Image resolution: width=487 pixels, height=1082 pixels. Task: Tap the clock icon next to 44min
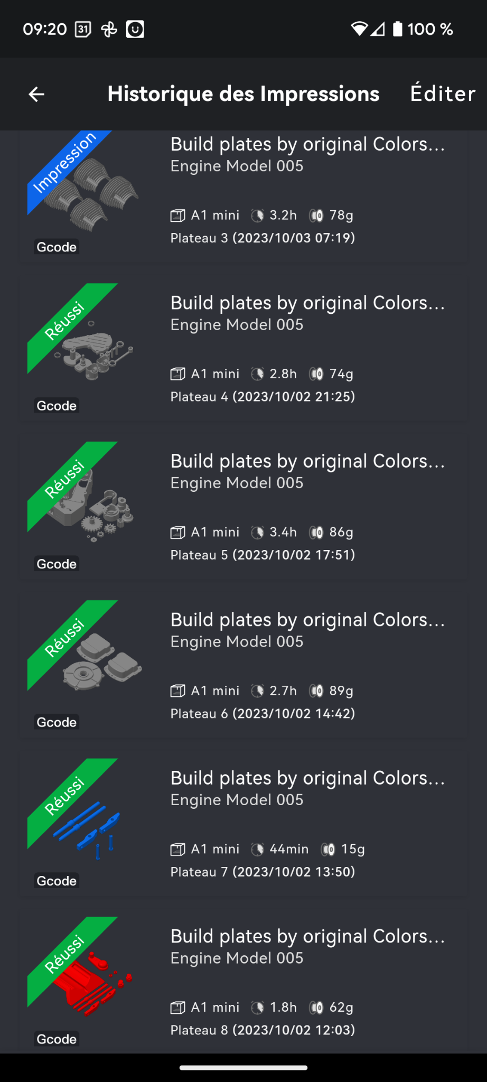pyautogui.click(x=257, y=849)
